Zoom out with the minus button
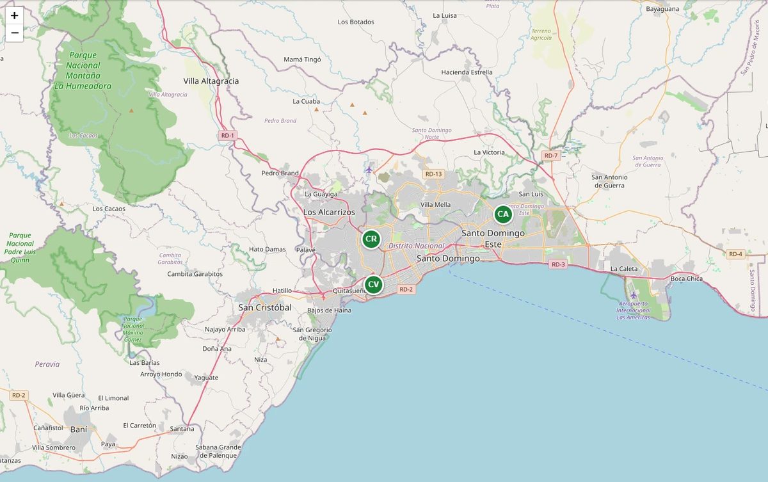768x482 pixels. [x=14, y=33]
